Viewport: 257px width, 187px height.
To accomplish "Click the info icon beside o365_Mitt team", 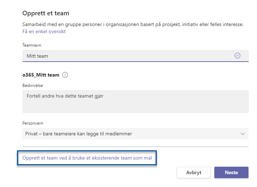I will (x=65, y=75).
